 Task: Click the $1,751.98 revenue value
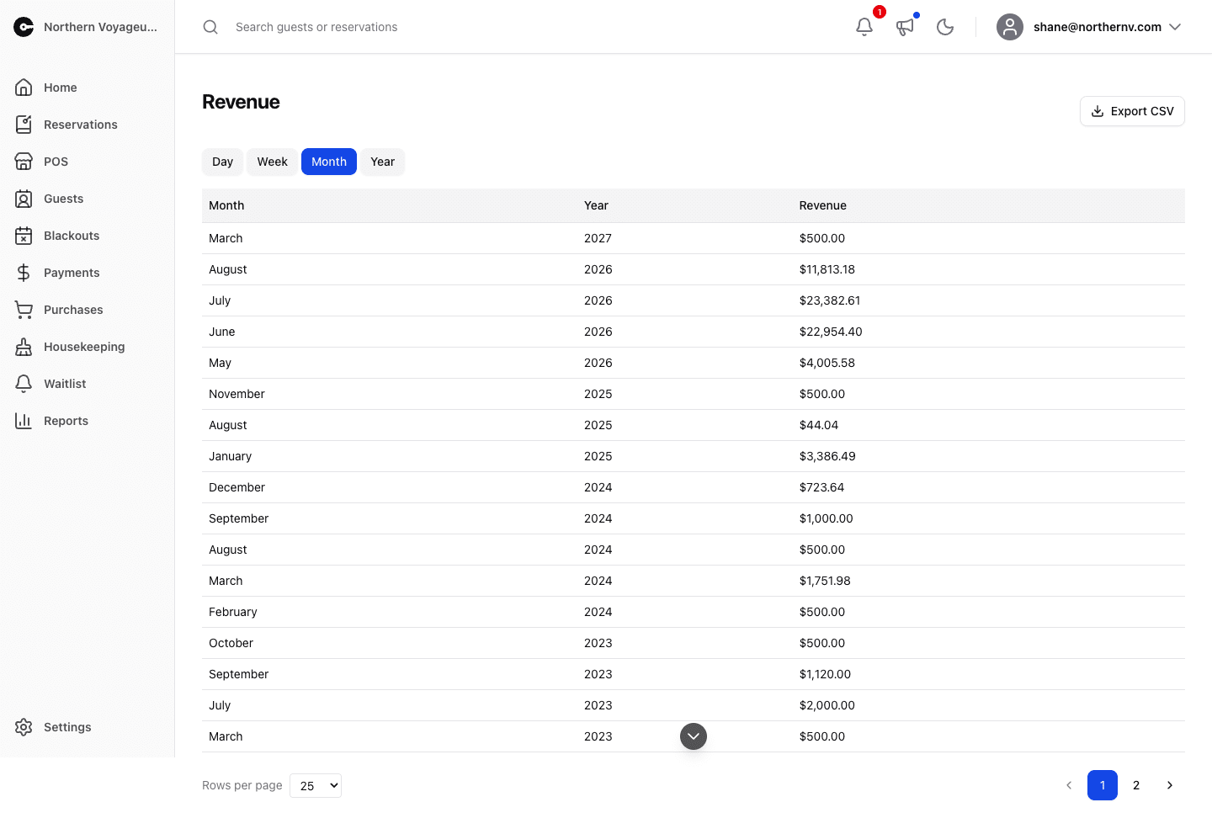coord(825,581)
